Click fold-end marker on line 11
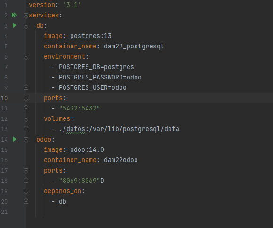273x228 pixels. coord(26,108)
